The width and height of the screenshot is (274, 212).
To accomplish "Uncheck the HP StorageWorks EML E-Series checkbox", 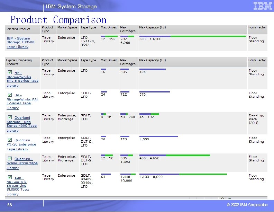I will coord(10,72).
